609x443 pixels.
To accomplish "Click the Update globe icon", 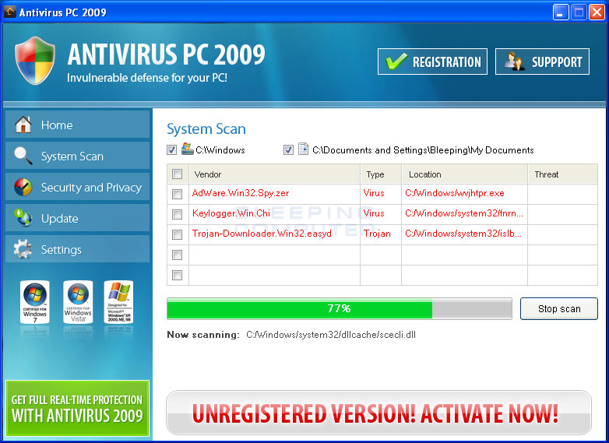I will (23, 218).
